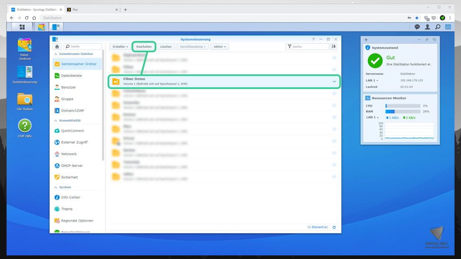Switch to DiskStation browser tab

tap(37, 10)
